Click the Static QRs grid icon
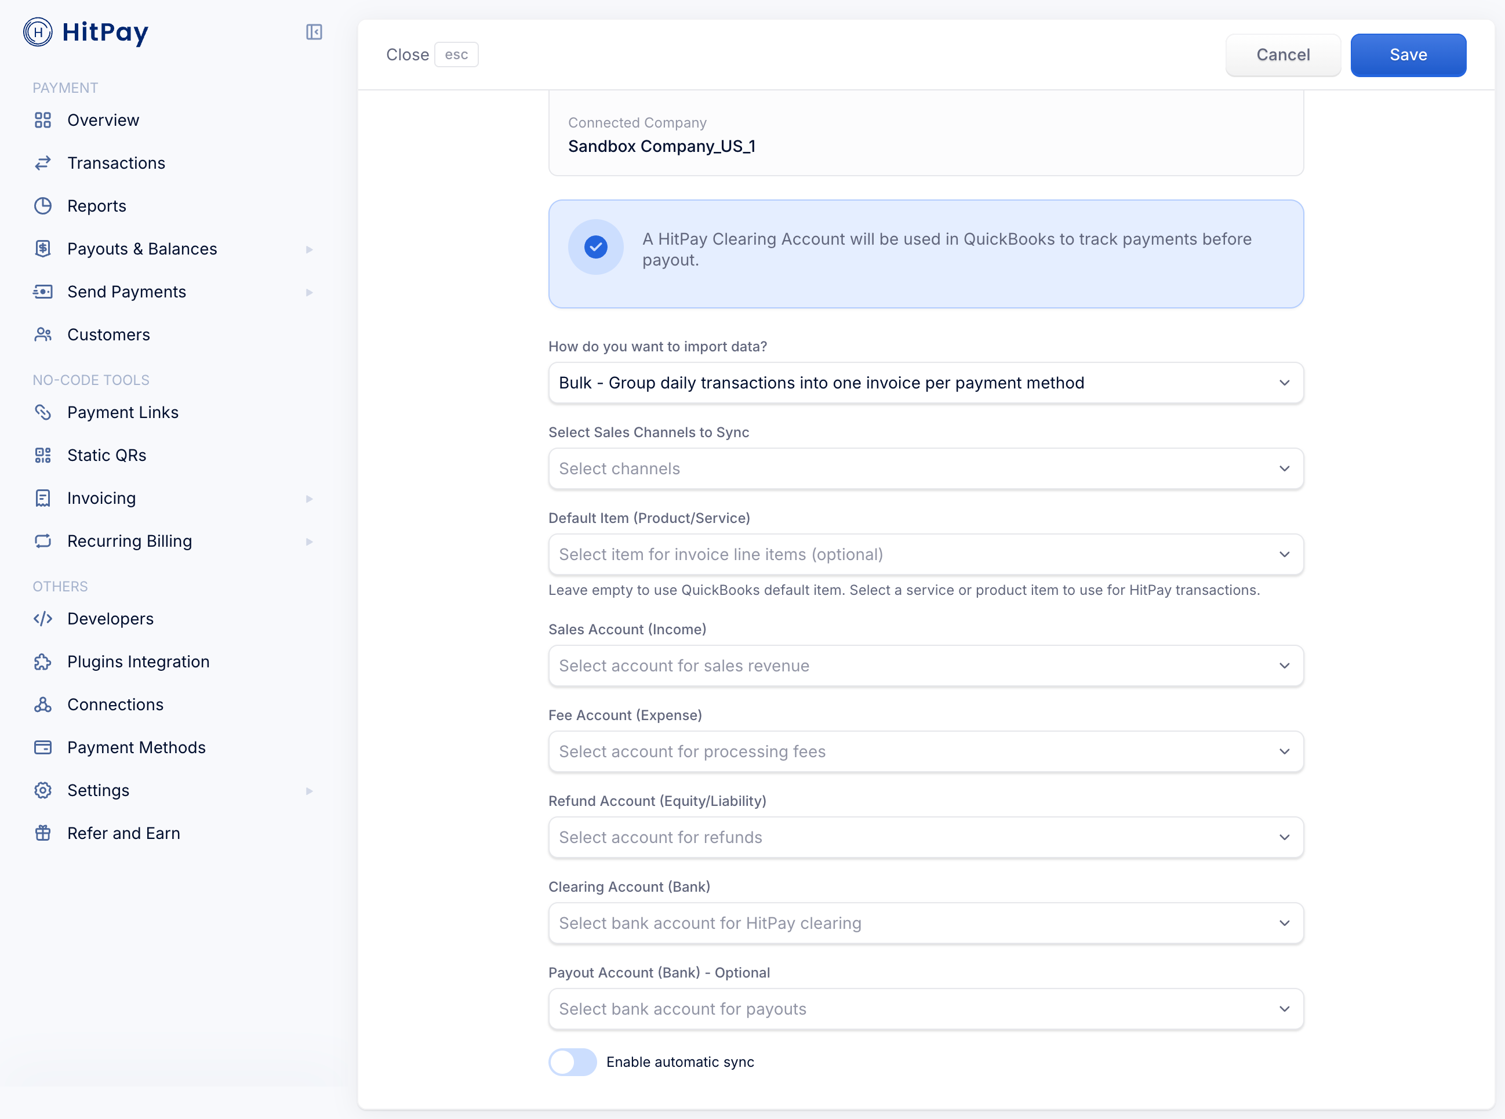 pyautogui.click(x=43, y=455)
